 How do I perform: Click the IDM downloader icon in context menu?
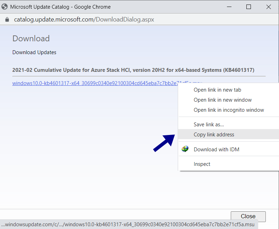point(185,149)
